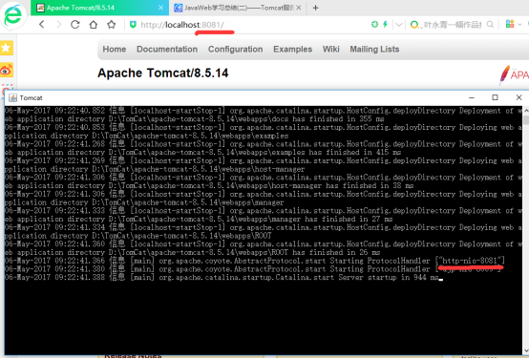The height and width of the screenshot is (359, 529).
Task: Expand the extensions dropdown arrow
Action: 519,24
